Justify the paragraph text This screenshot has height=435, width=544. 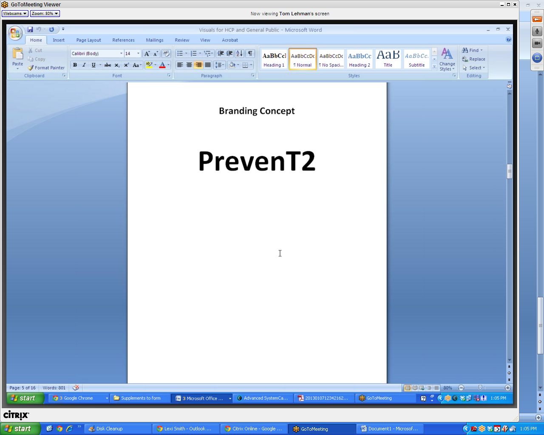coord(208,65)
